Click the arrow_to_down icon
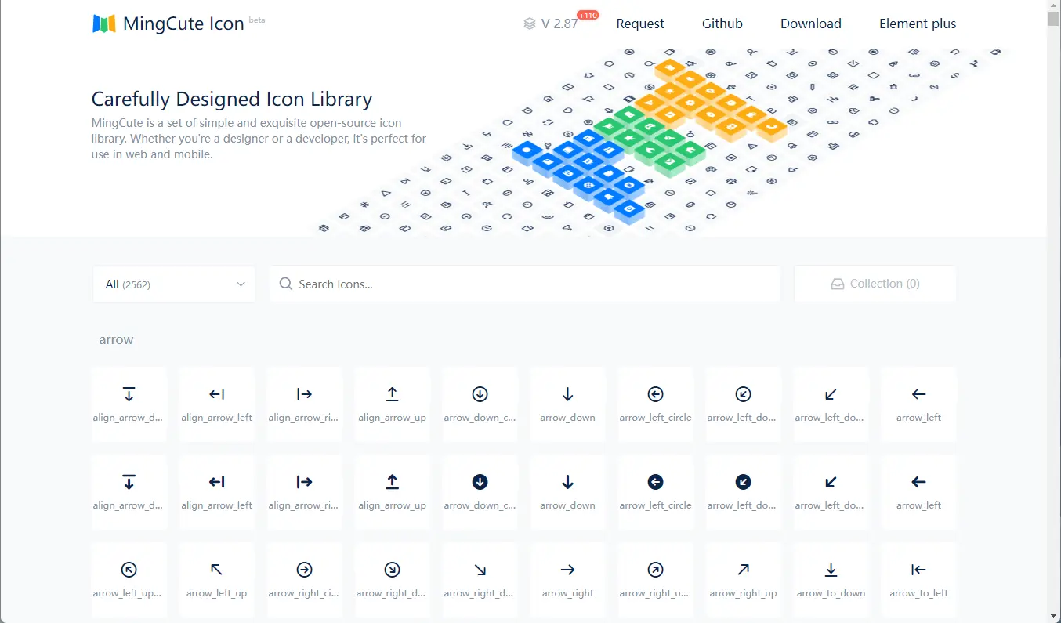Viewport: 1061px width, 623px height. click(x=831, y=580)
